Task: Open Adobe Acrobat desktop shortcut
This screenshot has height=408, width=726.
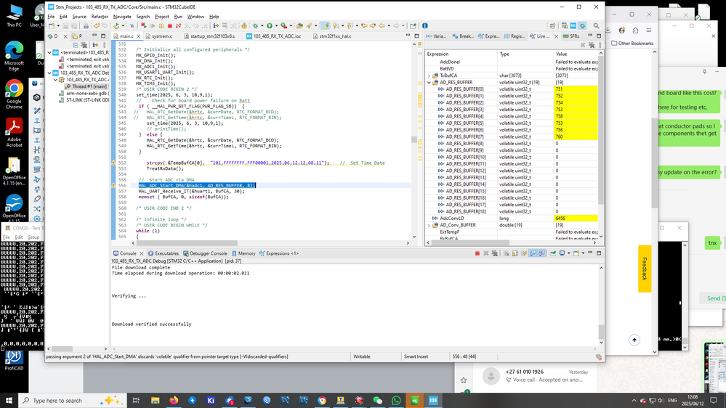Action: point(14,132)
